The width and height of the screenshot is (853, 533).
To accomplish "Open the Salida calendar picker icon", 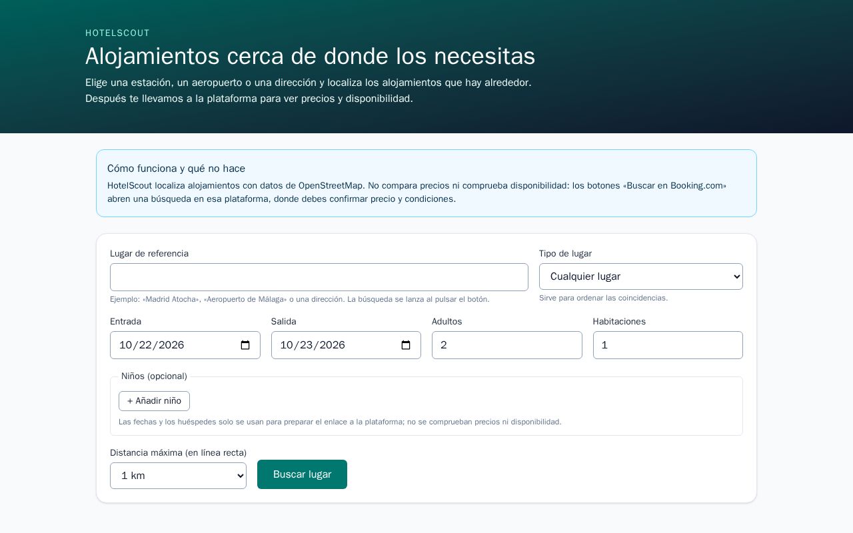I will [406, 345].
